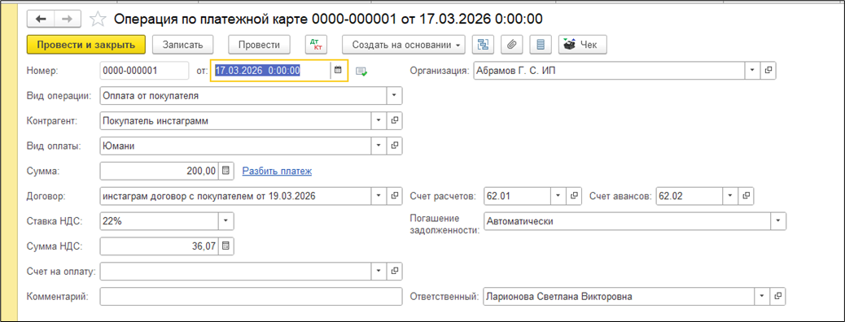Expand Контрагент dropdown list
The width and height of the screenshot is (845, 322).
pos(379,120)
